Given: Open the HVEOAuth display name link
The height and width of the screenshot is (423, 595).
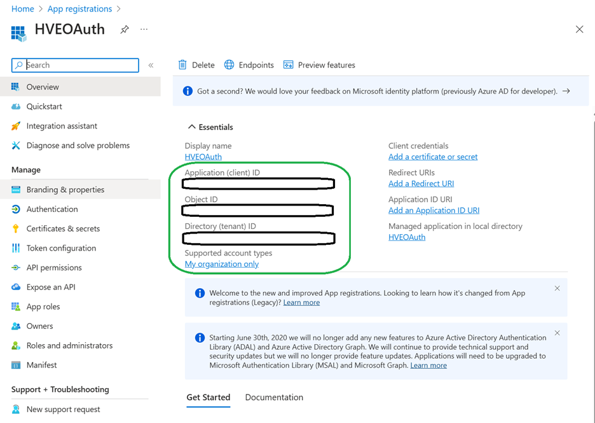Looking at the screenshot, I should [203, 157].
